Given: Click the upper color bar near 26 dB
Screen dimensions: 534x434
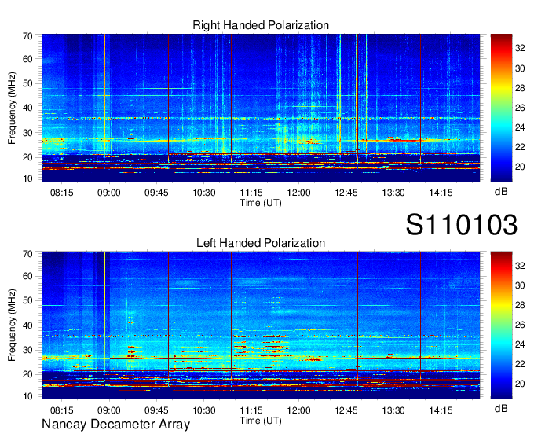Looking at the screenshot, I should (x=501, y=108).
